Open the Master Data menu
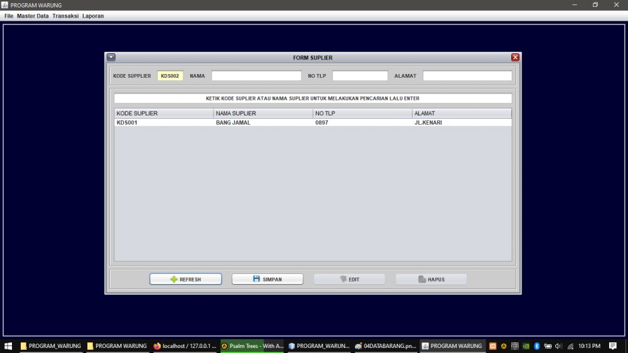The height and width of the screenshot is (353, 628). pos(33,16)
